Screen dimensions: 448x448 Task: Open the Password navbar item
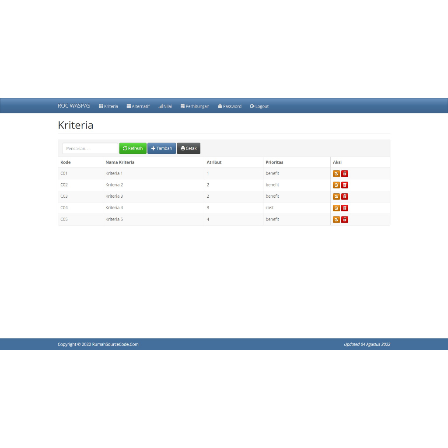[x=229, y=106]
